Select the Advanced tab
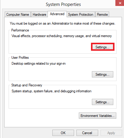The image size is (124, 138). pyautogui.click(x=57, y=14)
